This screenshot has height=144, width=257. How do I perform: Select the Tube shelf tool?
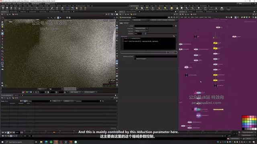(x=11, y=8)
